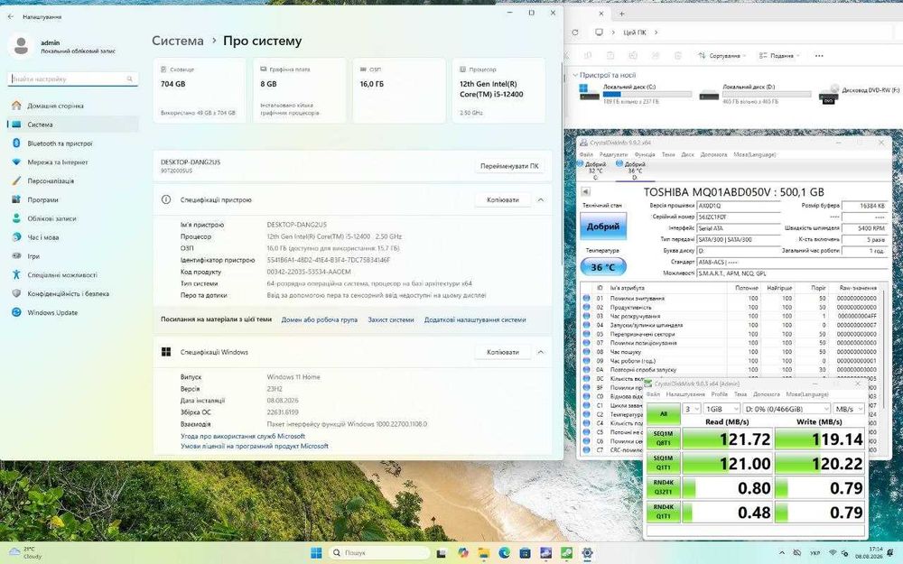This screenshot has height=564, width=903.
Task: Open Захист системи link
Action: click(x=390, y=319)
